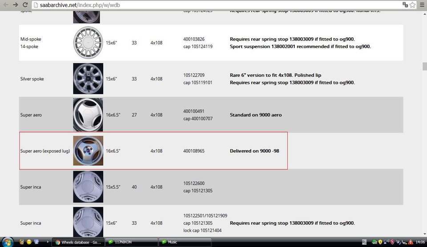Click 'Delivered on 9000 -98' note
The height and width of the screenshot is (247, 427).
(x=254, y=151)
